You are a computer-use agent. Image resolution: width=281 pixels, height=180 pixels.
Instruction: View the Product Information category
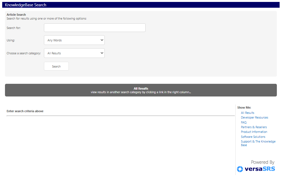click(x=254, y=132)
